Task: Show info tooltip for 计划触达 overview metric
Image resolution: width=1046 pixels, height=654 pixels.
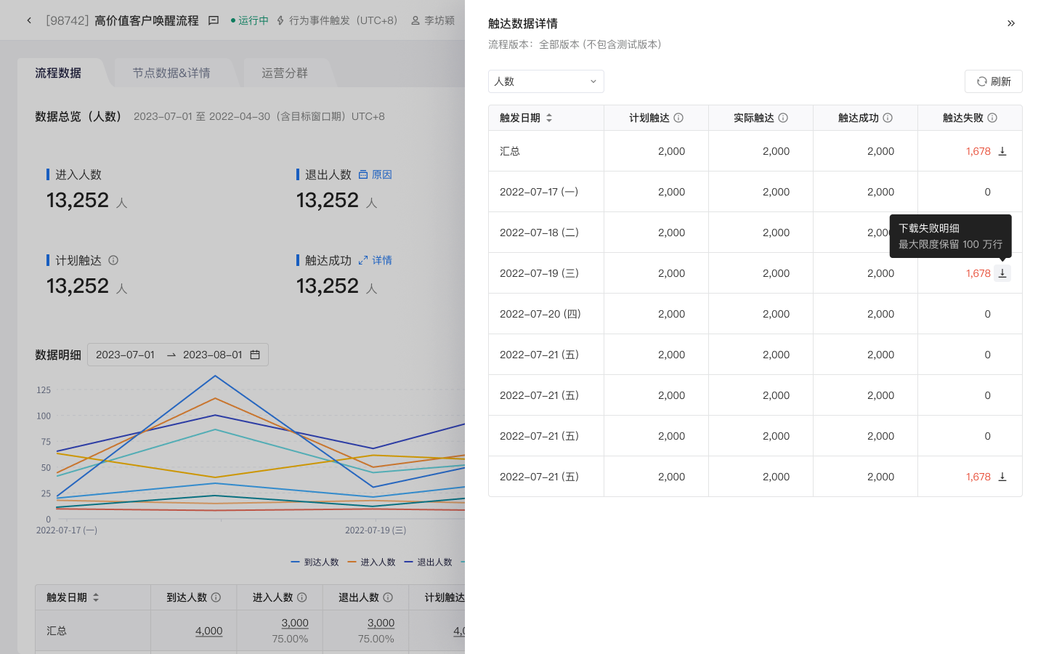Action: point(113,260)
